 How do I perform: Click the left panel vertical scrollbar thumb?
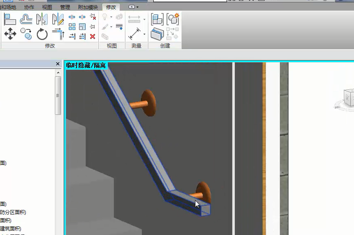(x=58, y=95)
